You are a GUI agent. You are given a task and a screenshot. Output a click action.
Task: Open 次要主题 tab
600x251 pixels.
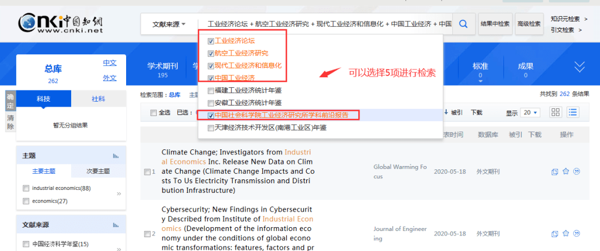coord(98,171)
